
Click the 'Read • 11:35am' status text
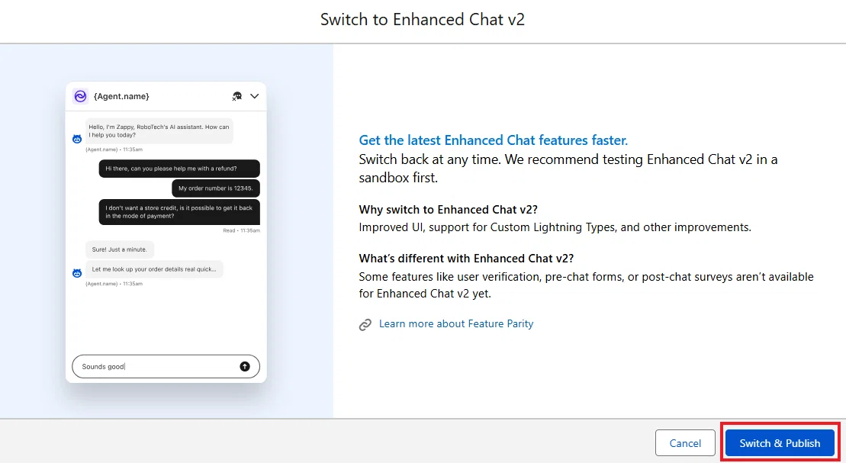241,230
